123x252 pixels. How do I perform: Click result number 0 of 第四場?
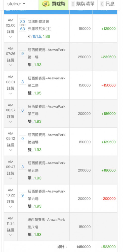pyautogui.click(x=22, y=138)
